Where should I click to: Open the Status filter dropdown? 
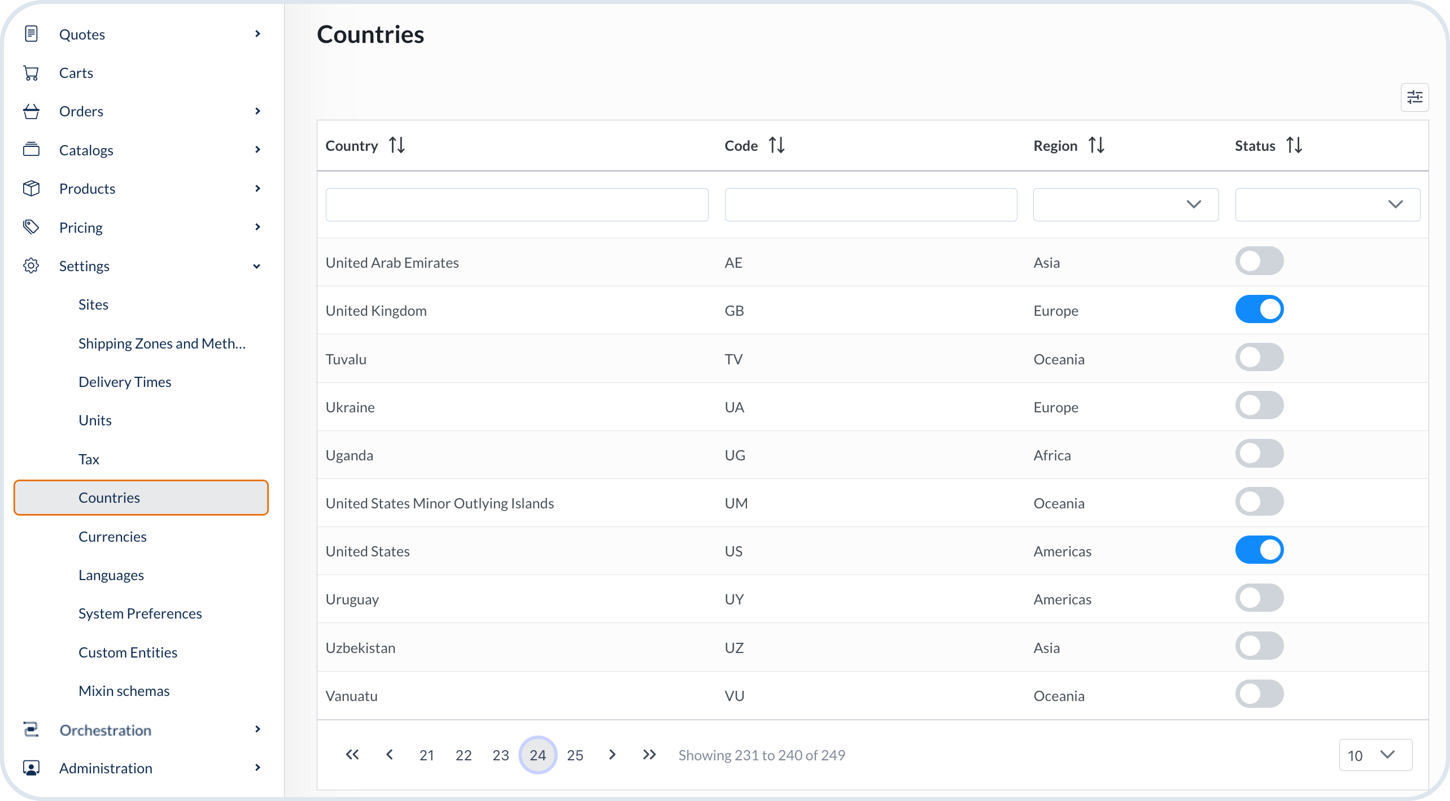click(x=1327, y=204)
